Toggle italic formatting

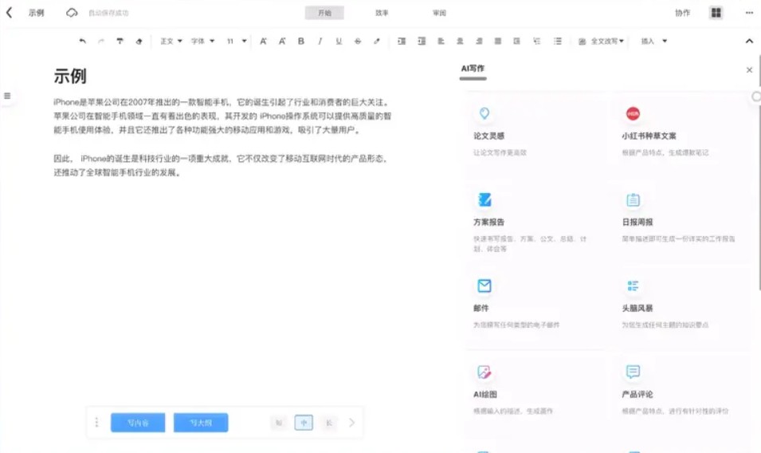(x=320, y=41)
